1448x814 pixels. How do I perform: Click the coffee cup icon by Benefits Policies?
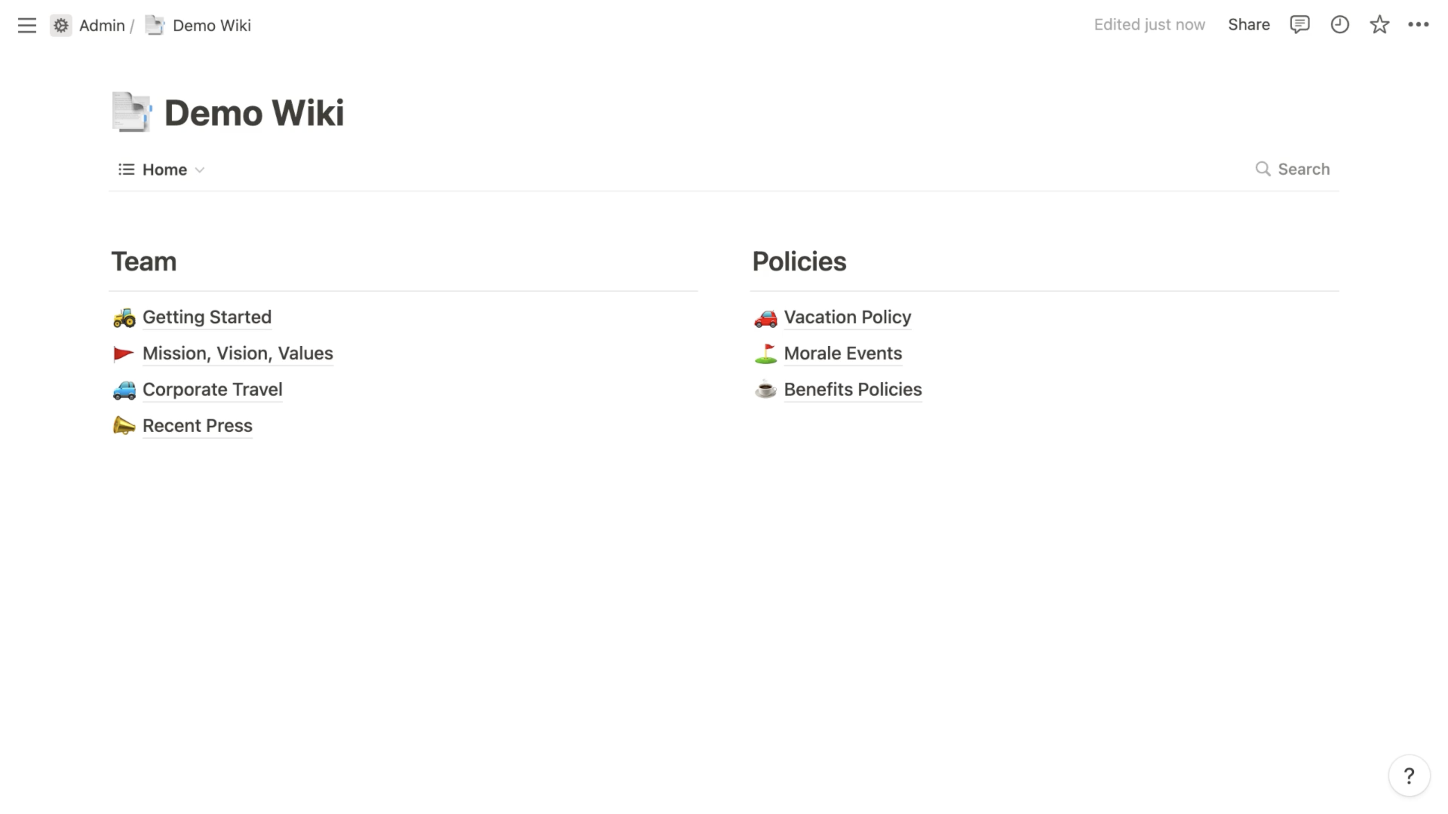[766, 389]
